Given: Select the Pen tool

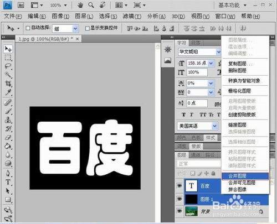Looking at the screenshot, I should [x=8, y=174].
